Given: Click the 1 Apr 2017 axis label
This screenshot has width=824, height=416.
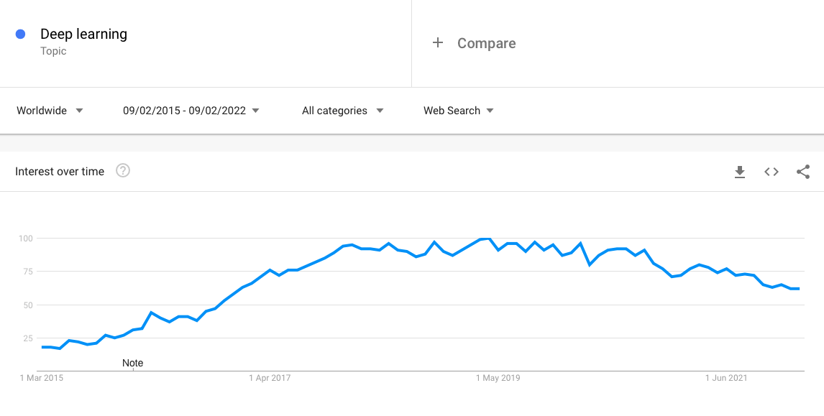Looking at the screenshot, I should (x=270, y=378).
